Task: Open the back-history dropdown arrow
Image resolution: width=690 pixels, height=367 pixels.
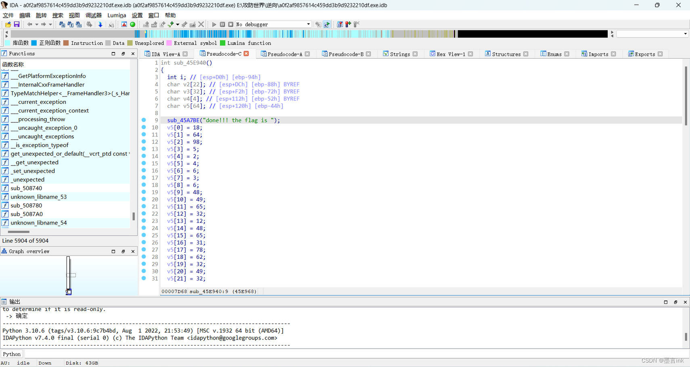Action: 36,24
